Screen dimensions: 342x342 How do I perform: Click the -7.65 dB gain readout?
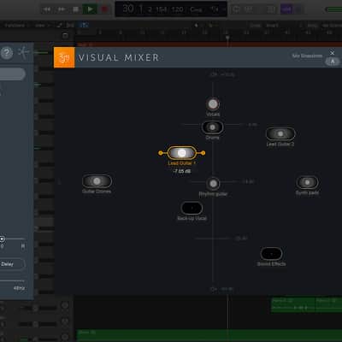(x=182, y=171)
